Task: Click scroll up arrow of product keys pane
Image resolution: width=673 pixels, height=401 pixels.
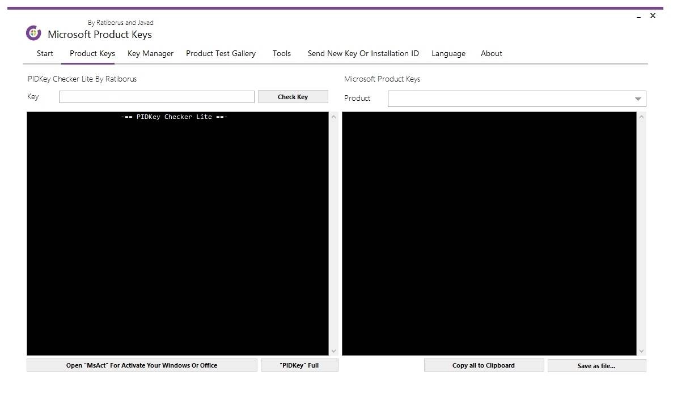Action: (641, 117)
